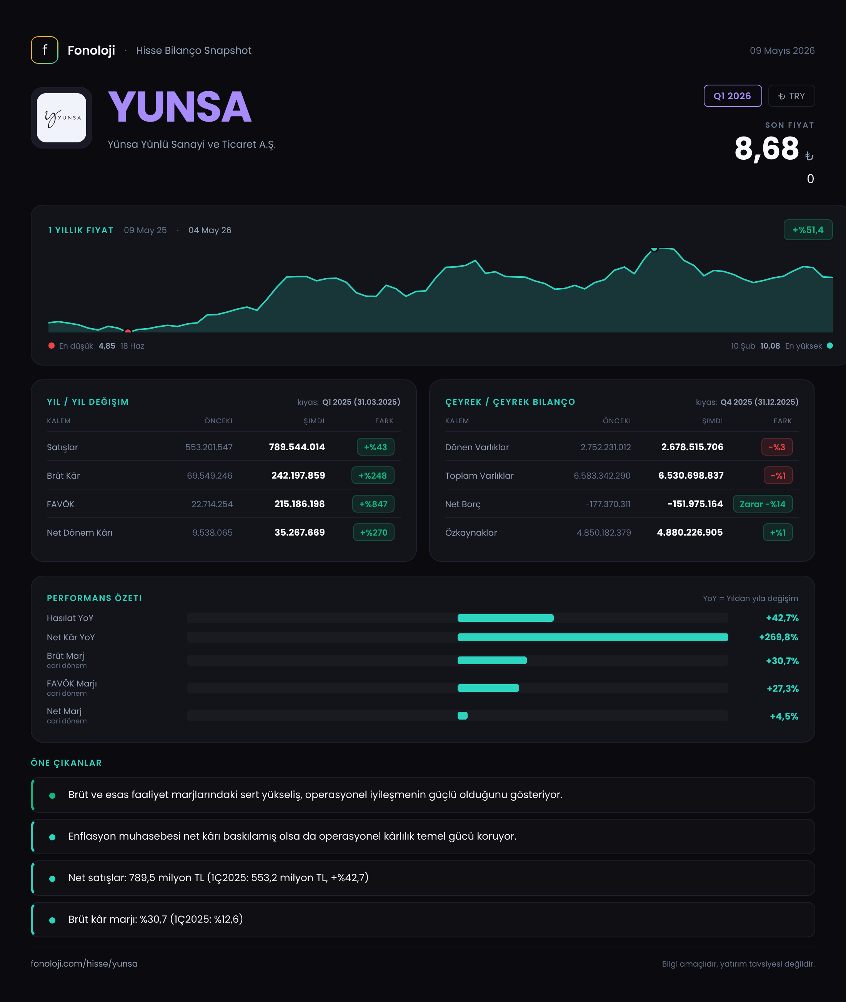
Task: Click the Fonoloji brand name
Action: coord(91,50)
